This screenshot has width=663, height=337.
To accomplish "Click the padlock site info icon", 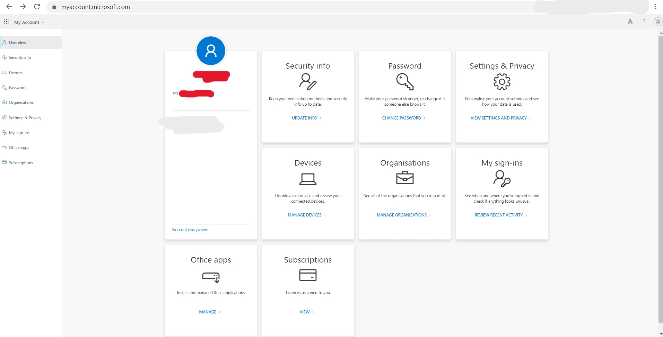I will point(54,7).
